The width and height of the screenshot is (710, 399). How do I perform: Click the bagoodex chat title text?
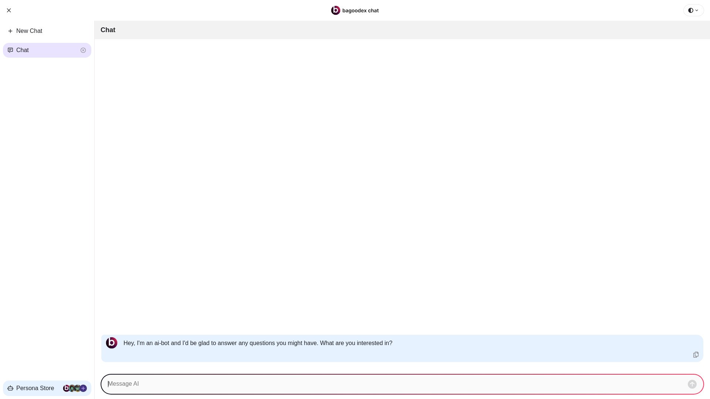coord(360,11)
